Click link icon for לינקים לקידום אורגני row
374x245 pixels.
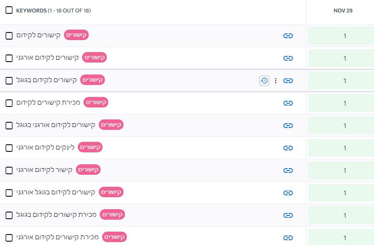click(288, 148)
